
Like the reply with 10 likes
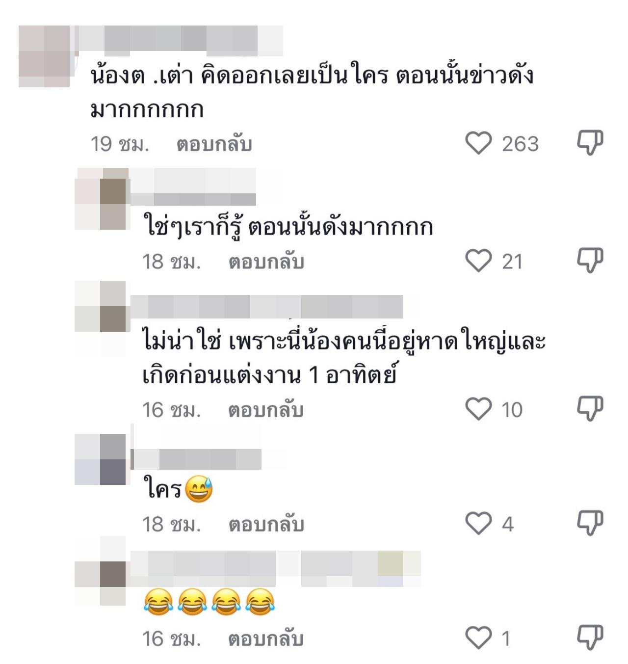pos(478,409)
